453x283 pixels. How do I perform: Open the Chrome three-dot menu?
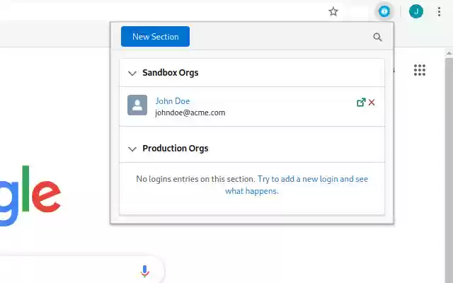tap(439, 11)
